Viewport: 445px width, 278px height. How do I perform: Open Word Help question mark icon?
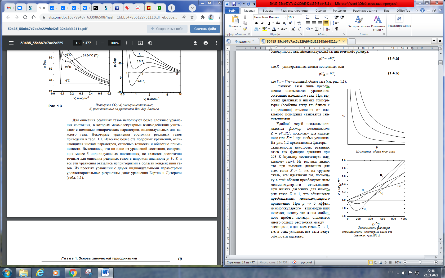pyautogui.click(x=422, y=11)
